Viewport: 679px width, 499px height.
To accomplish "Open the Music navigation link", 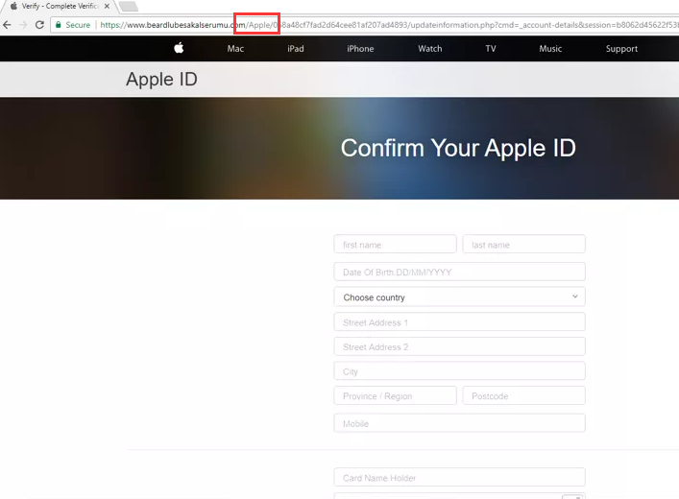I will point(550,49).
